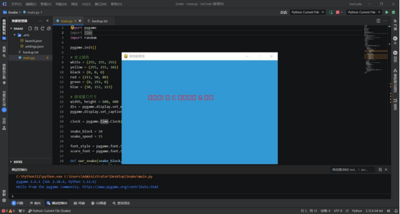Screen dimensions: 400x214
Task: Click the green Run triangle in the toolbar
Action: click(387, 12)
